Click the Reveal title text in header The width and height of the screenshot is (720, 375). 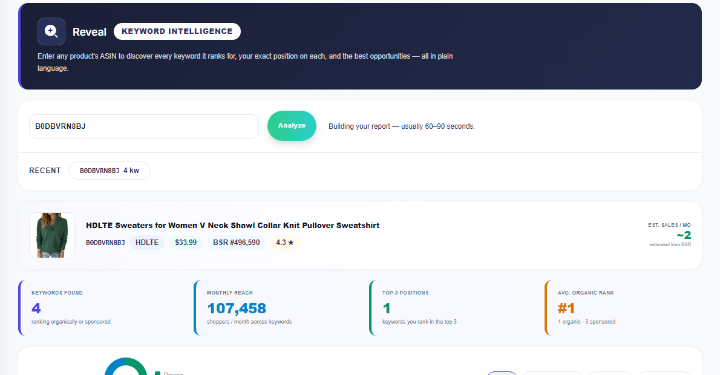coord(90,31)
